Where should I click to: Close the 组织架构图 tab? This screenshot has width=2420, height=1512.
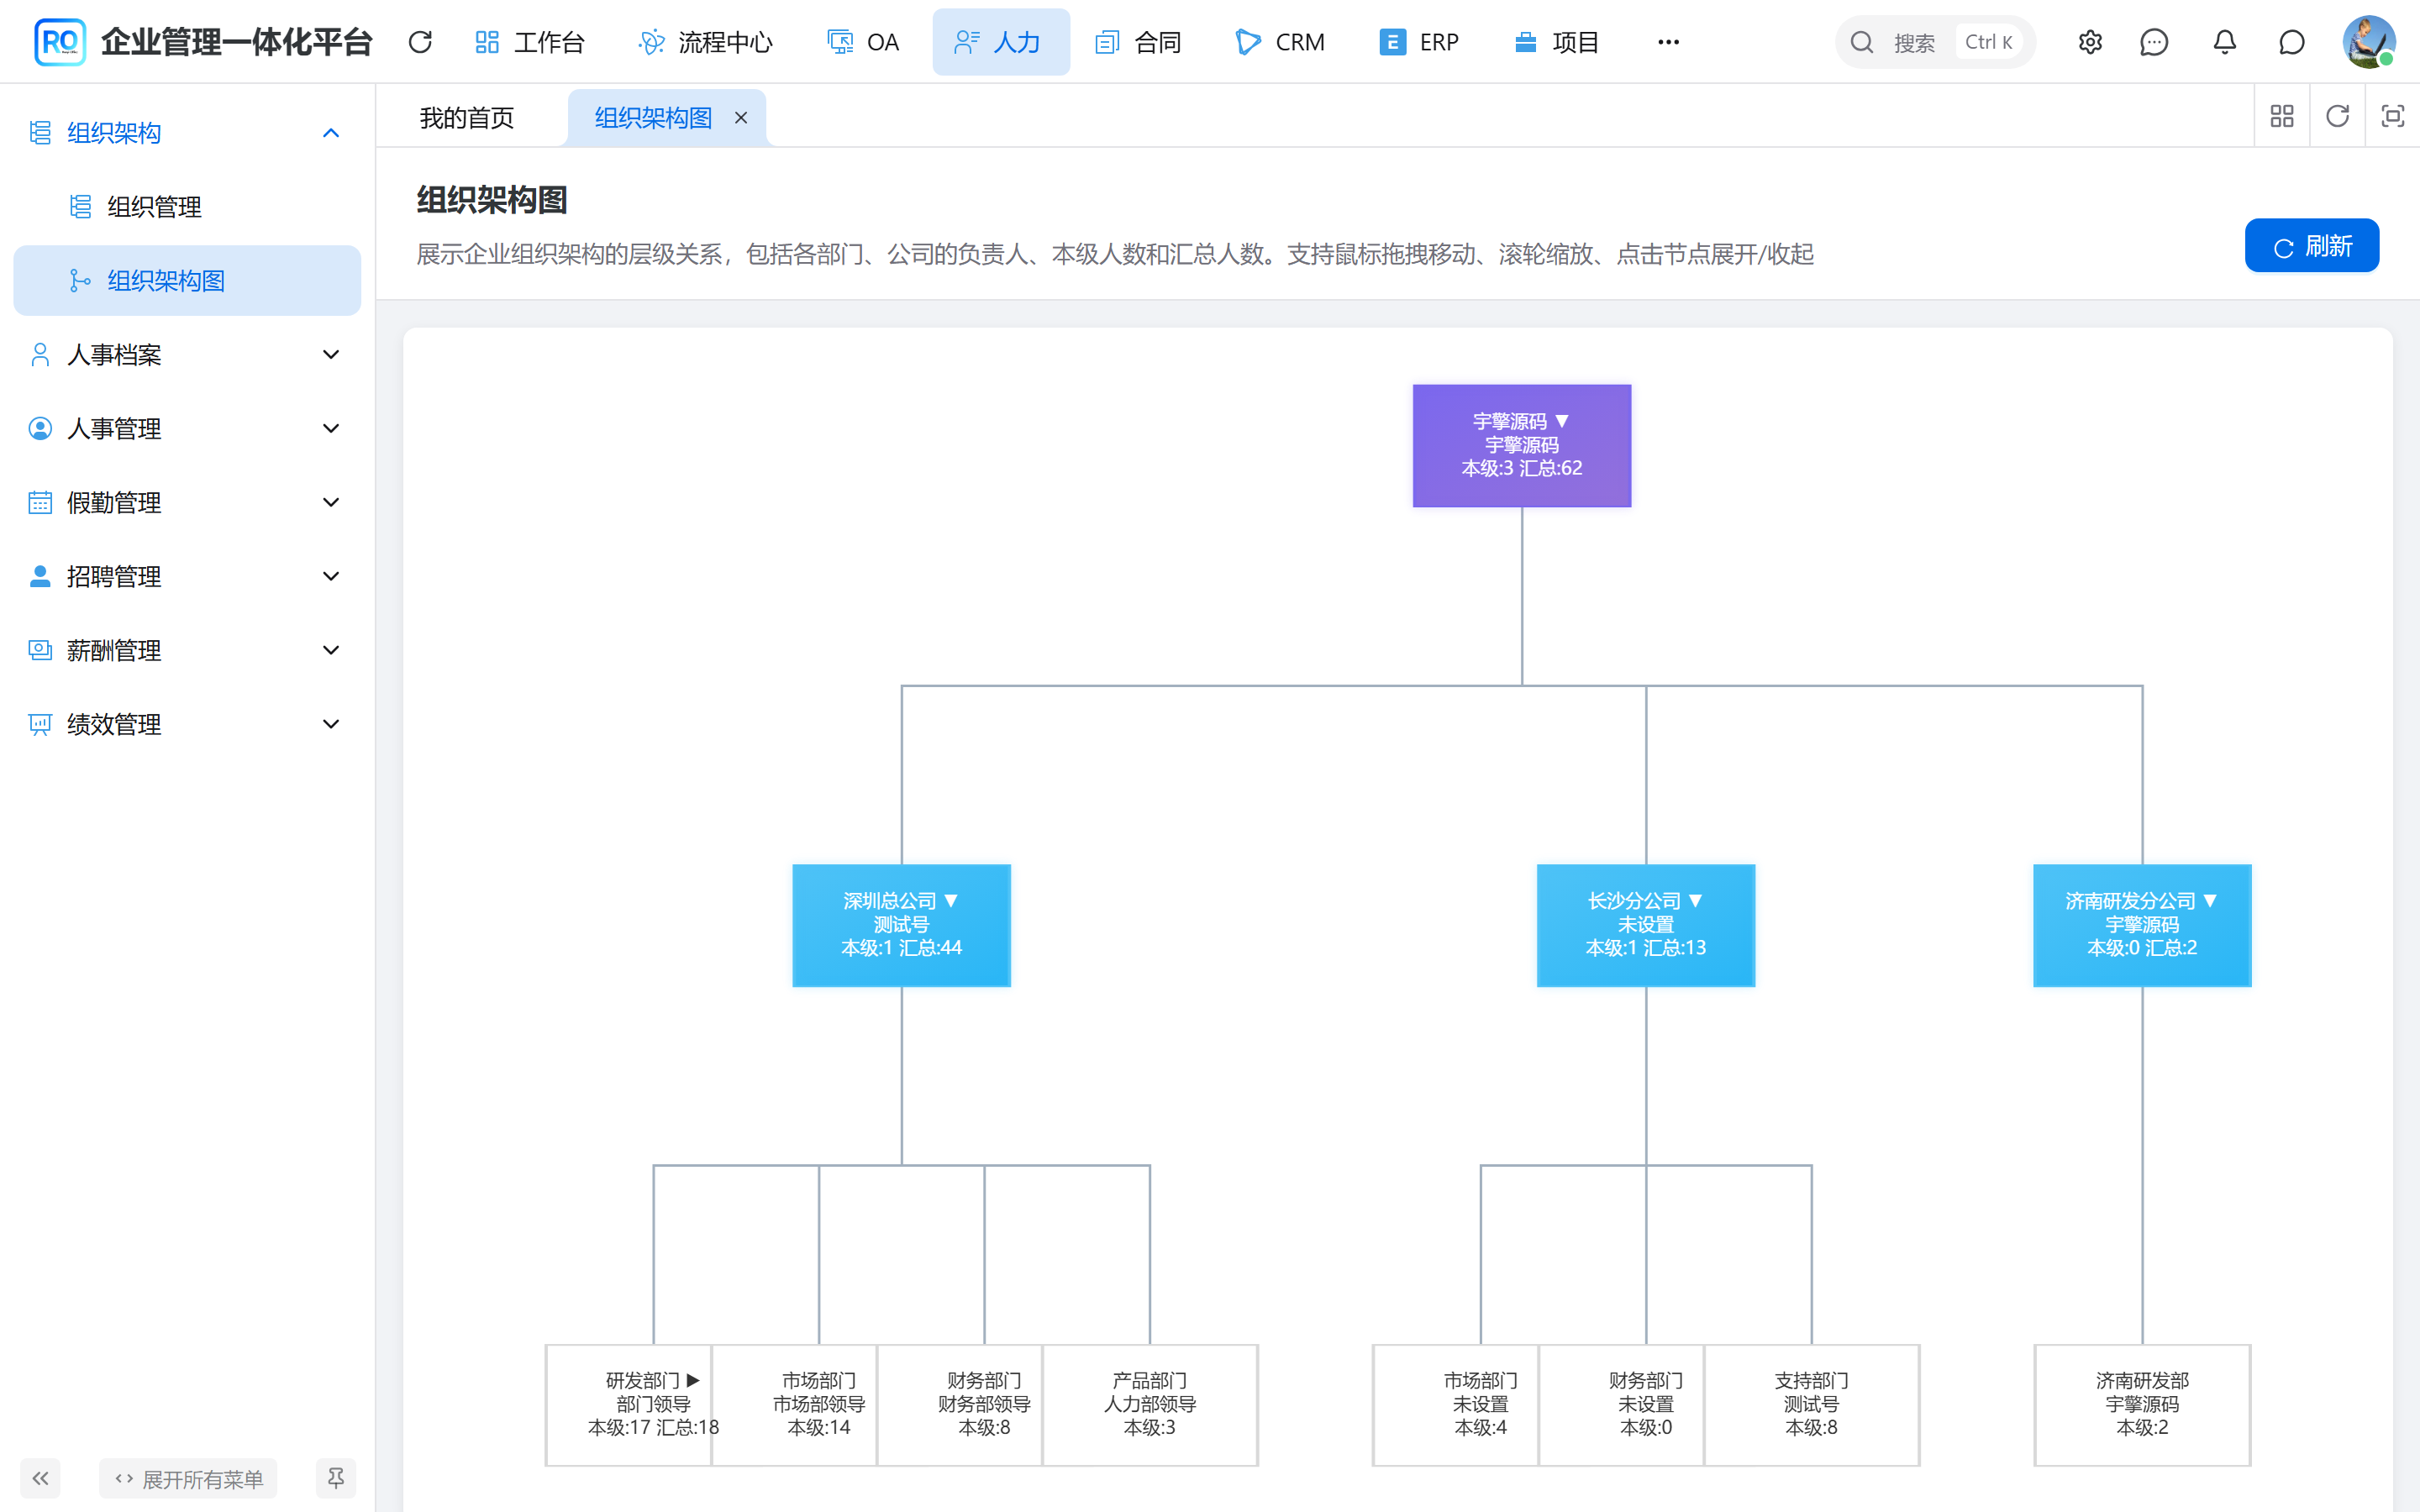pos(741,118)
